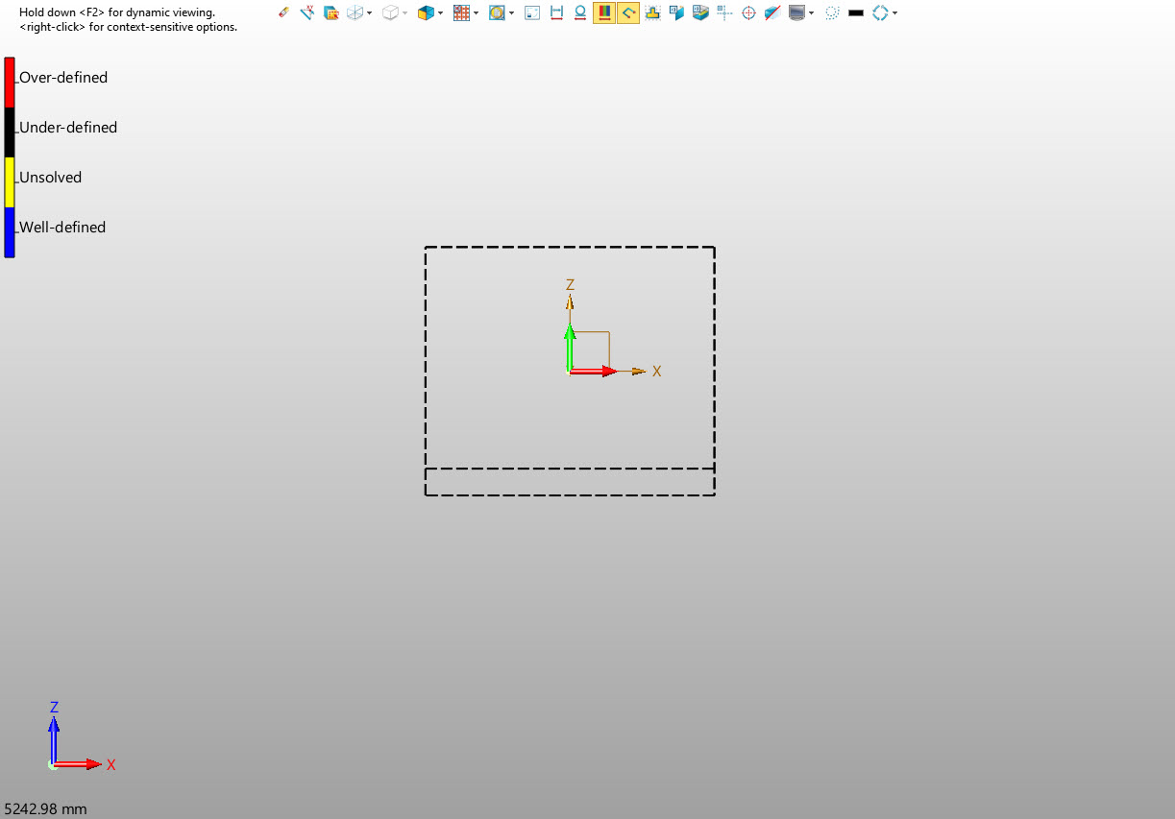This screenshot has height=819, width=1175.
Task: Click the "Over-defined" legend label
Action: pyautogui.click(x=63, y=78)
